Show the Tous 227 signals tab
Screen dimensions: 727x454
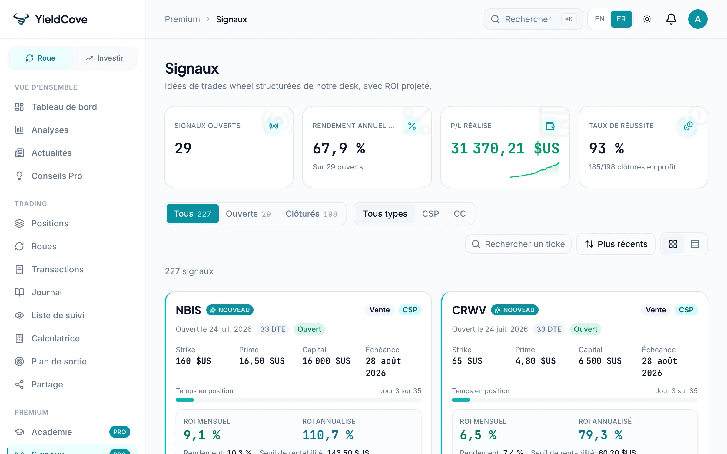(193, 214)
